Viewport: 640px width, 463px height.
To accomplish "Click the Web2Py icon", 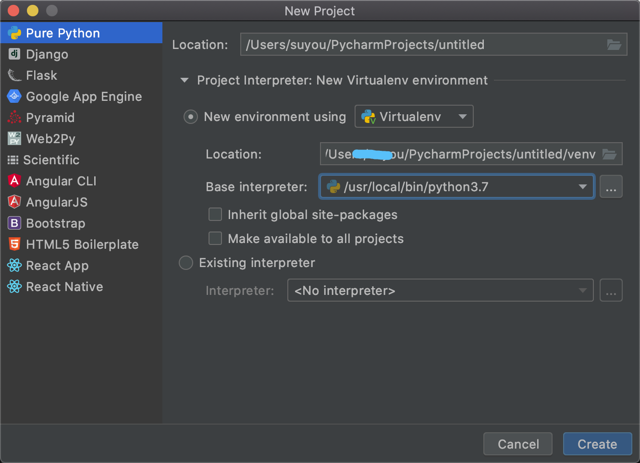I will coord(14,138).
